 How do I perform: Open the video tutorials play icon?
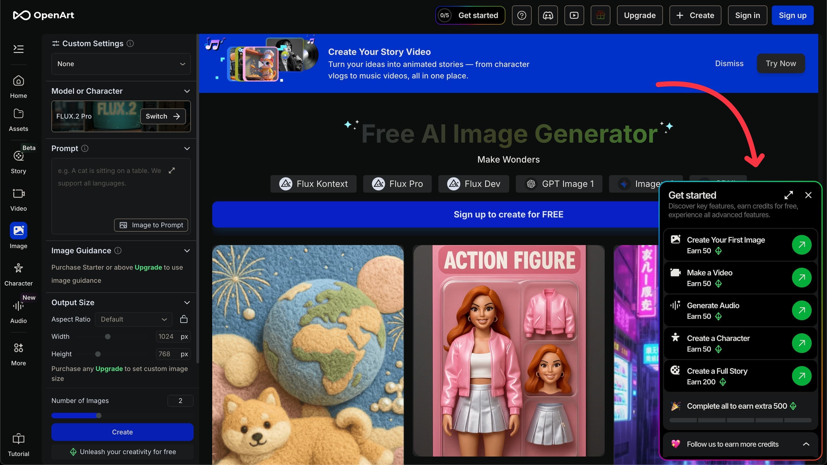574,15
